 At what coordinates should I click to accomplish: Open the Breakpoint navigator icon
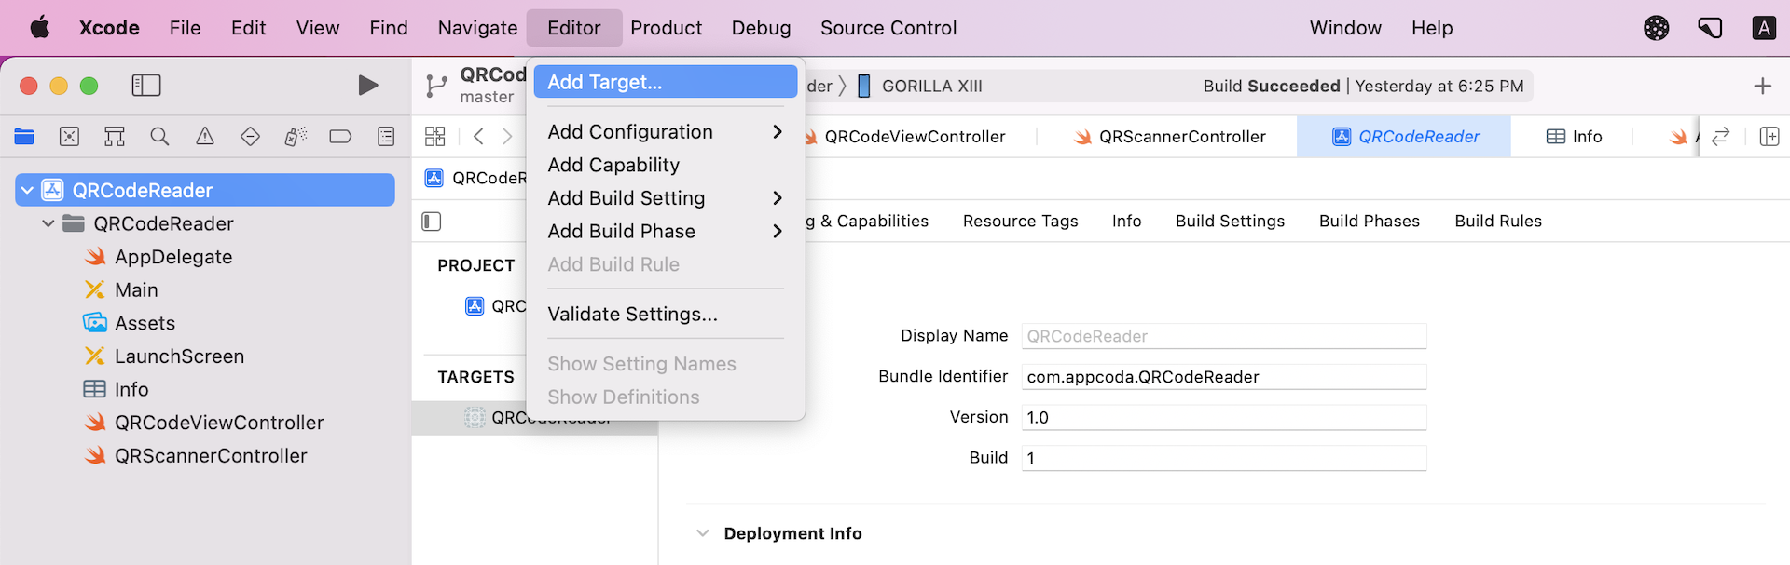340,137
